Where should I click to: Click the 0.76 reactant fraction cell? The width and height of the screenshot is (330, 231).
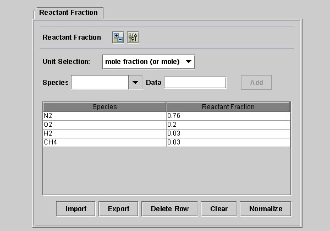tap(228, 116)
